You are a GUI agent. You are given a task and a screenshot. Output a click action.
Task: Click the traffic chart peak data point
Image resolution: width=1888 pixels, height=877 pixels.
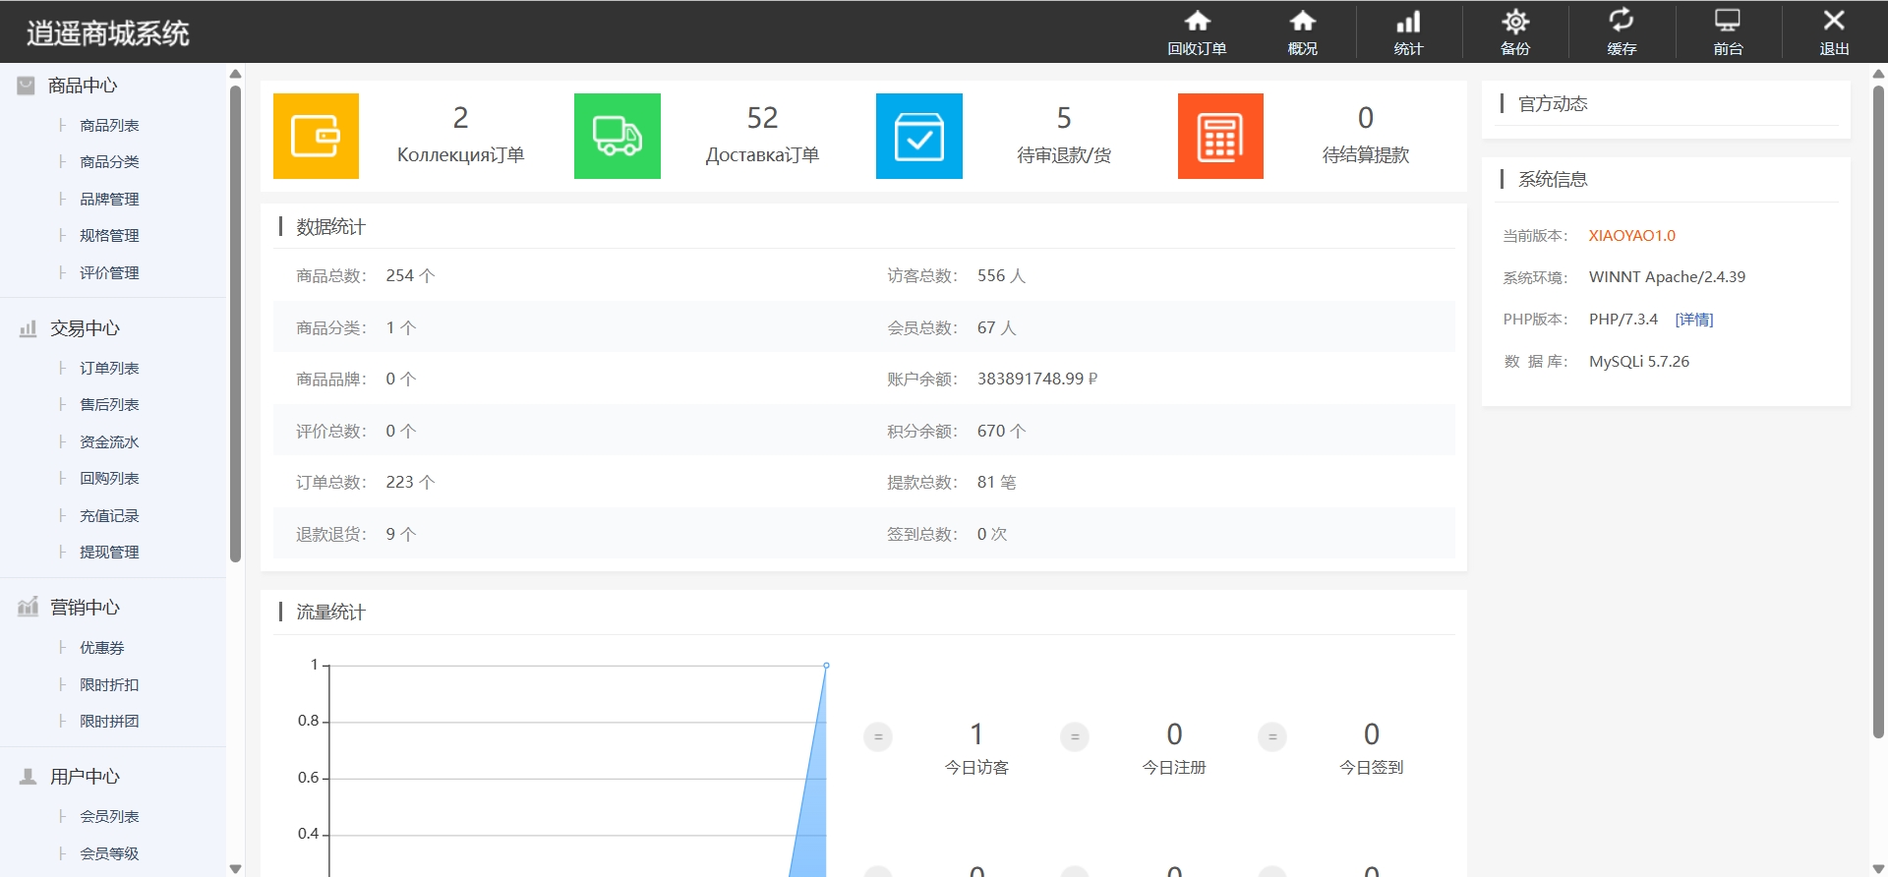826,666
